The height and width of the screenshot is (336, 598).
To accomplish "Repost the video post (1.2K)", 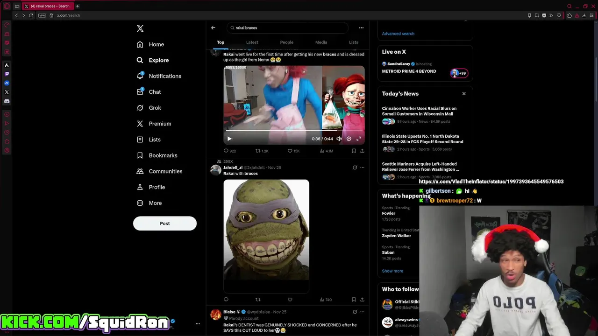I will [262, 151].
